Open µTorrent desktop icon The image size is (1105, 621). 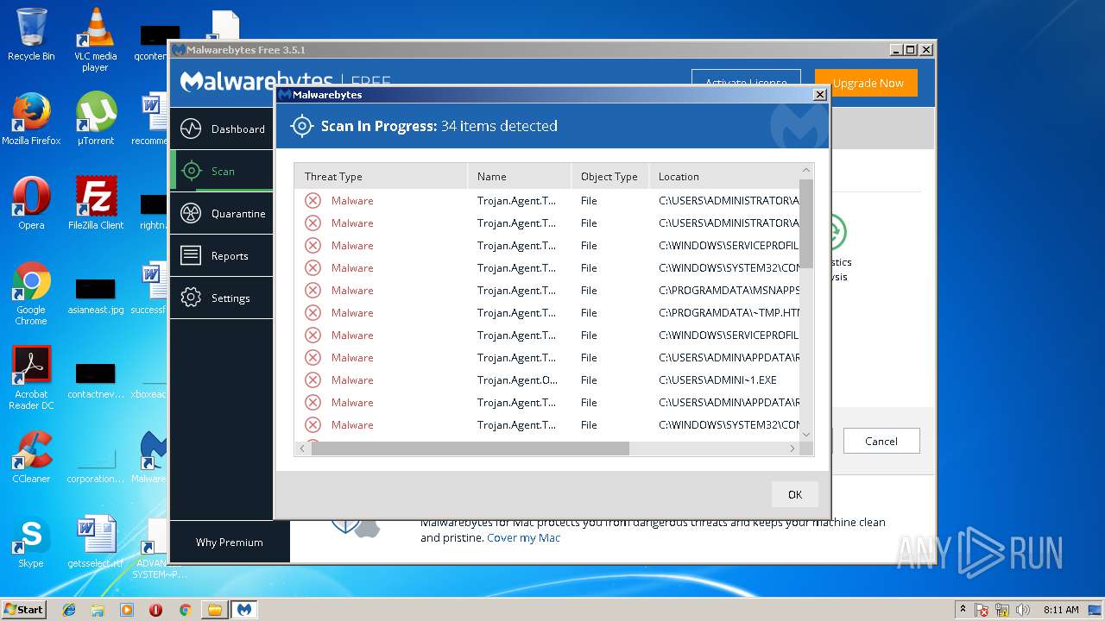pyautogui.click(x=95, y=119)
